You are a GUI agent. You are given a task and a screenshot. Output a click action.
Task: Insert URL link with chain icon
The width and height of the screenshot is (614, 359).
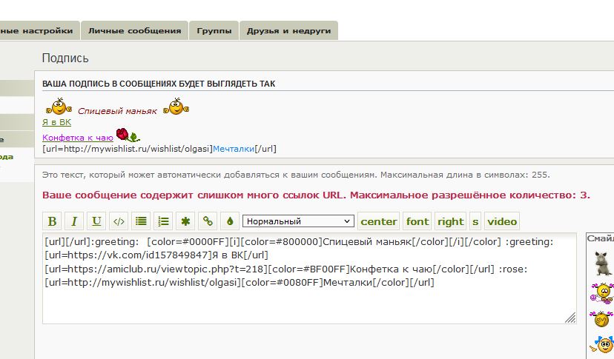208,221
